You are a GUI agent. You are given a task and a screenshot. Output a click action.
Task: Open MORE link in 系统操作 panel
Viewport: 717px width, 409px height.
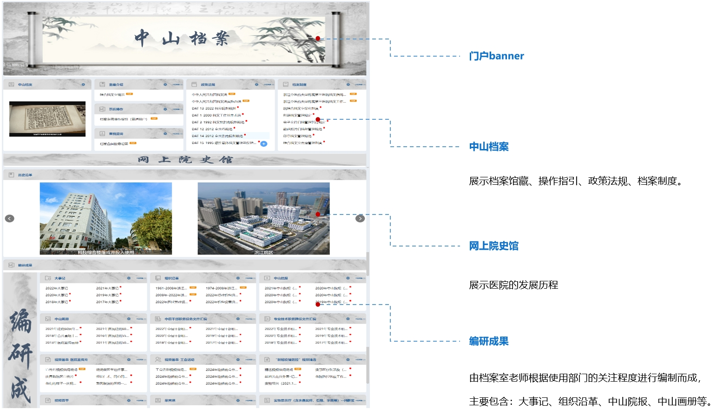(177, 109)
